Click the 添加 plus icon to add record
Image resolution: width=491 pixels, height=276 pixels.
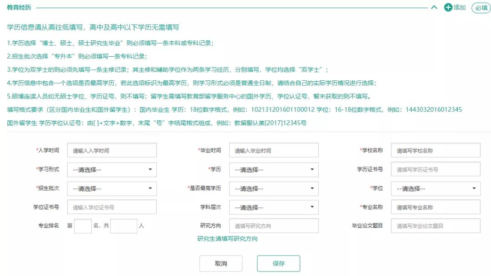point(447,8)
